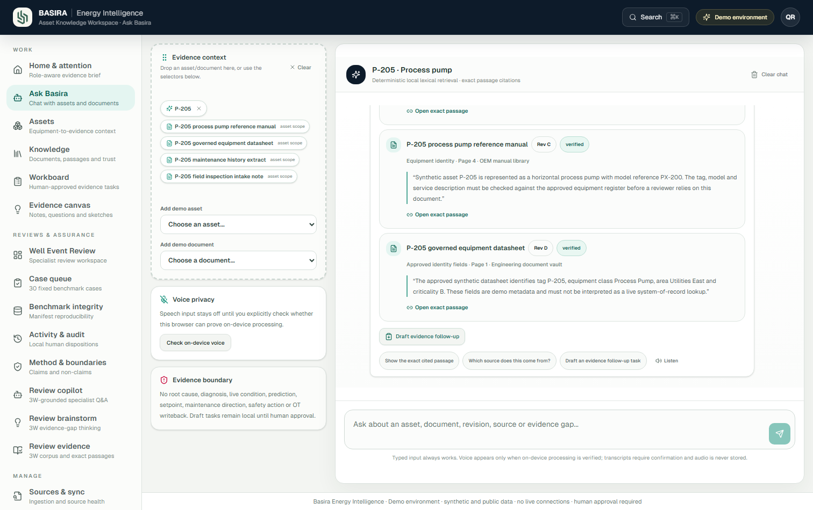Open exact passage link at top of chat
The width and height of the screenshot is (813, 510).
437,111
